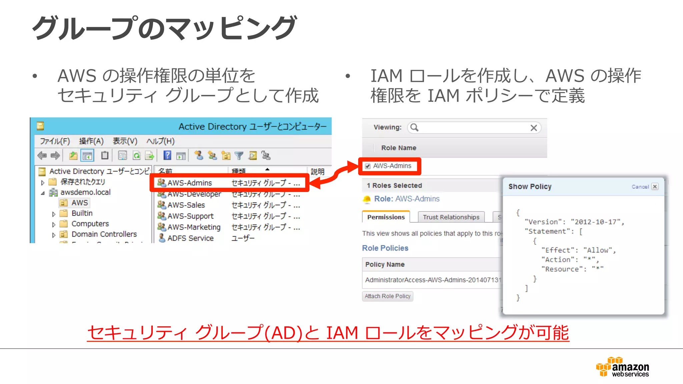Click the Policy Name column header
This screenshot has height=384, width=683.
point(385,264)
